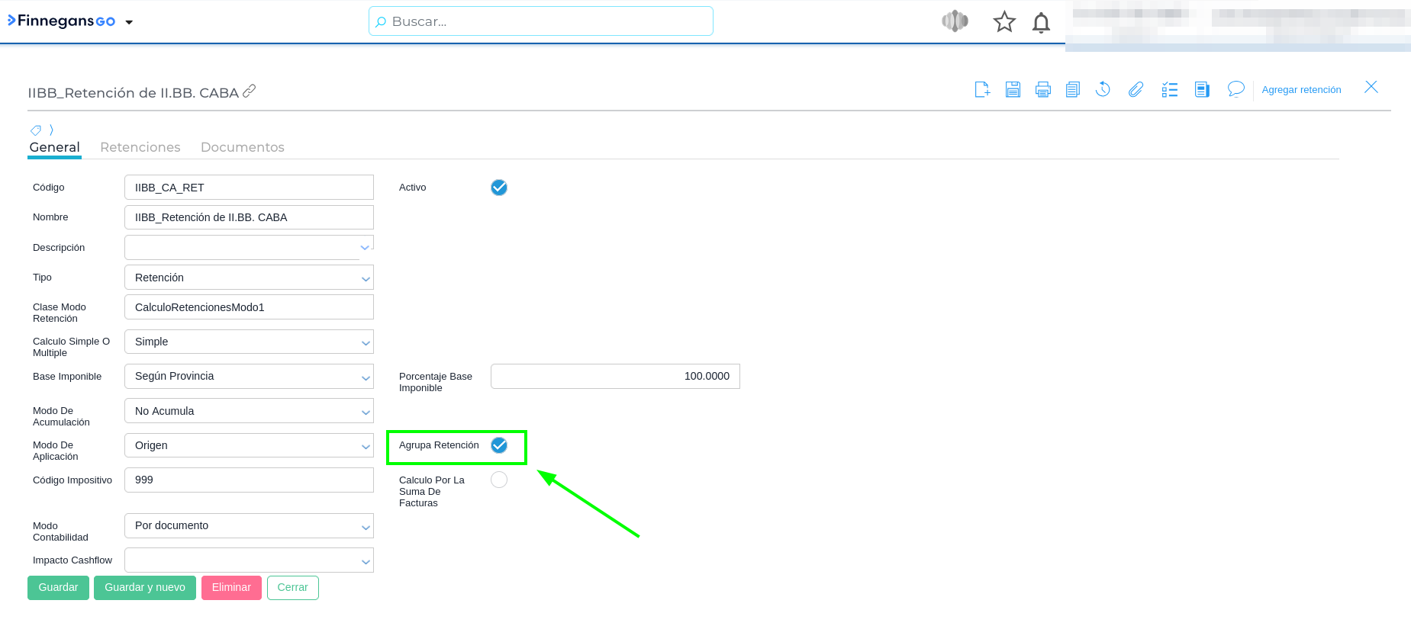This screenshot has height=626, width=1411.
Task: Create a new document with page-plus icon
Action: tap(982, 89)
